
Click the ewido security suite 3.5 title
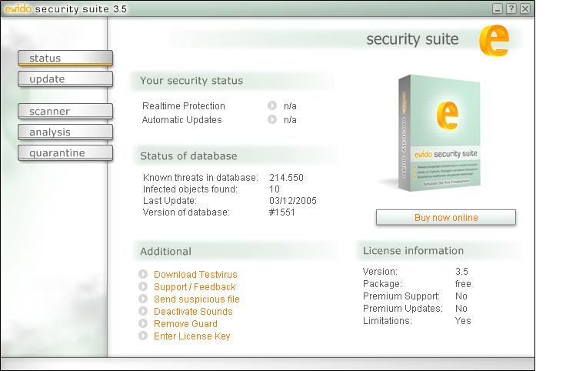(65, 8)
